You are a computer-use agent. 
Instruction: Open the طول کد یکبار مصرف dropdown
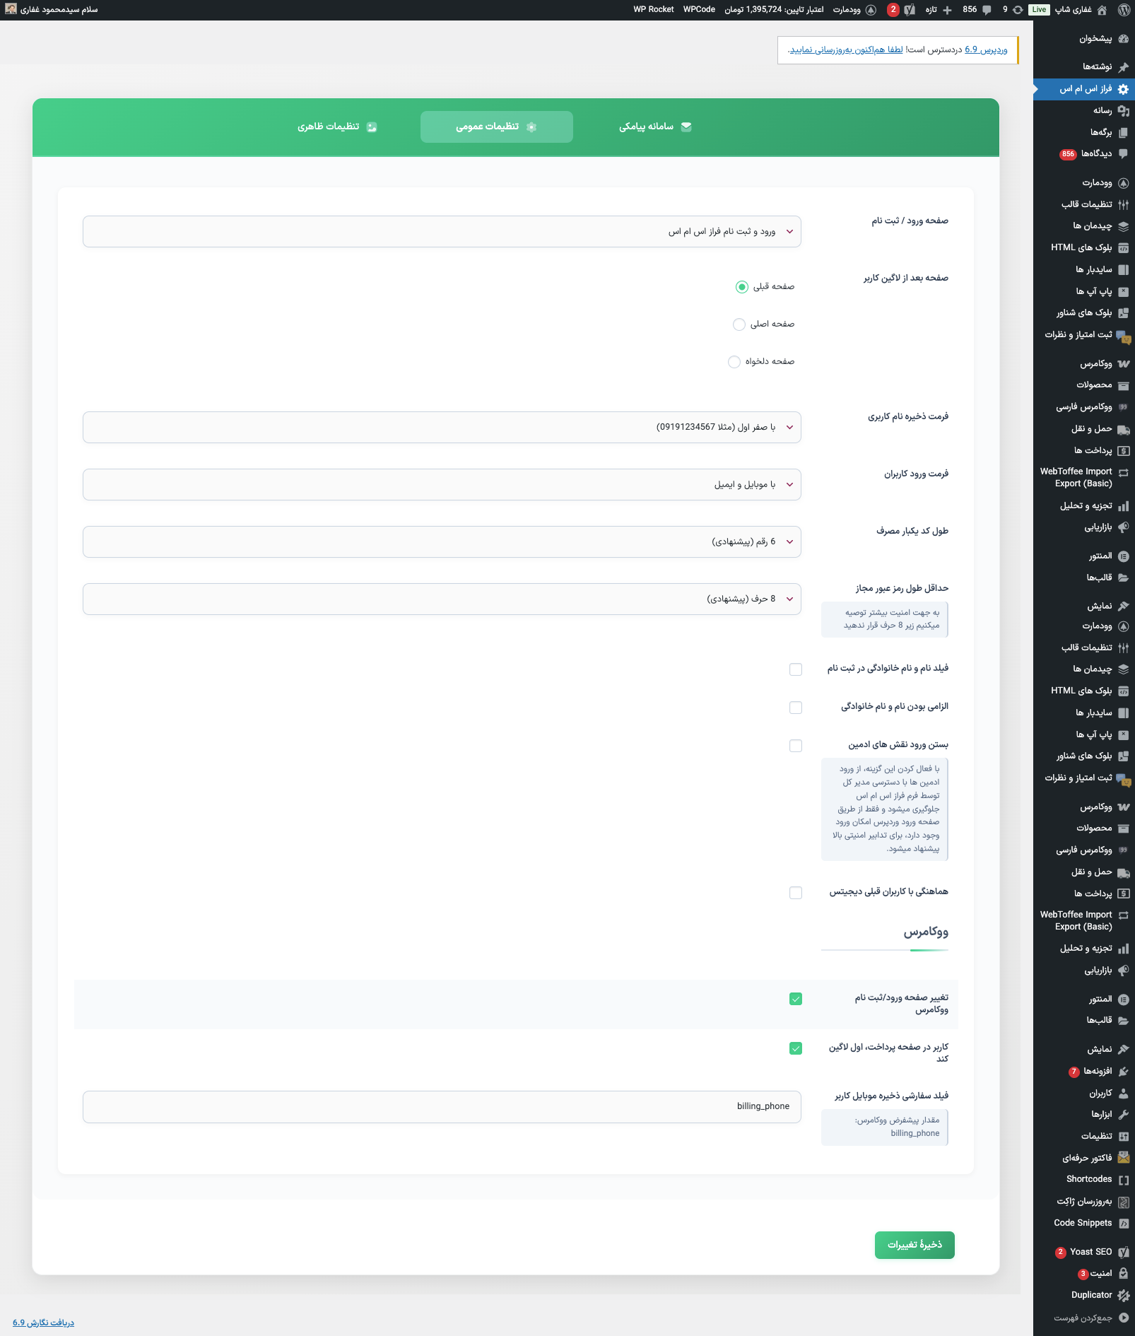[x=442, y=542]
